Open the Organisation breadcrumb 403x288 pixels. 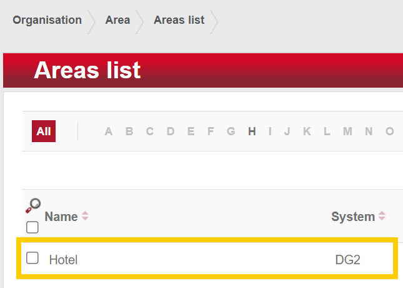tap(47, 20)
